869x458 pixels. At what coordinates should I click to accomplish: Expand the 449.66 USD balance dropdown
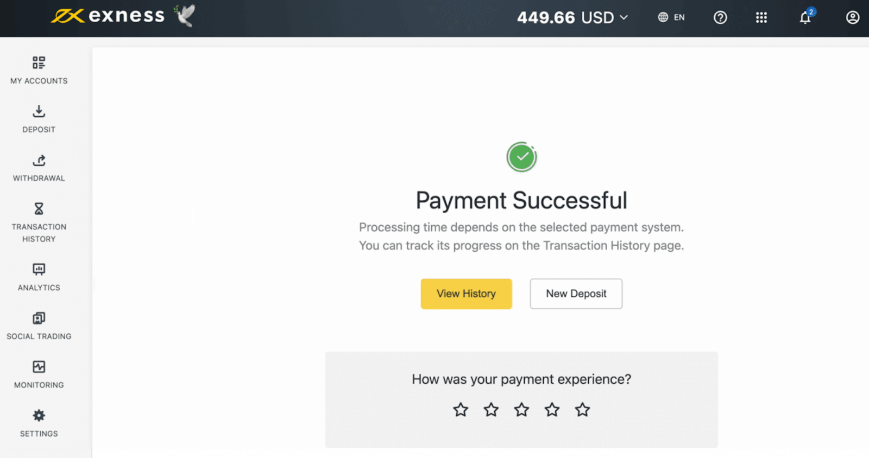pyautogui.click(x=572, y=18)
